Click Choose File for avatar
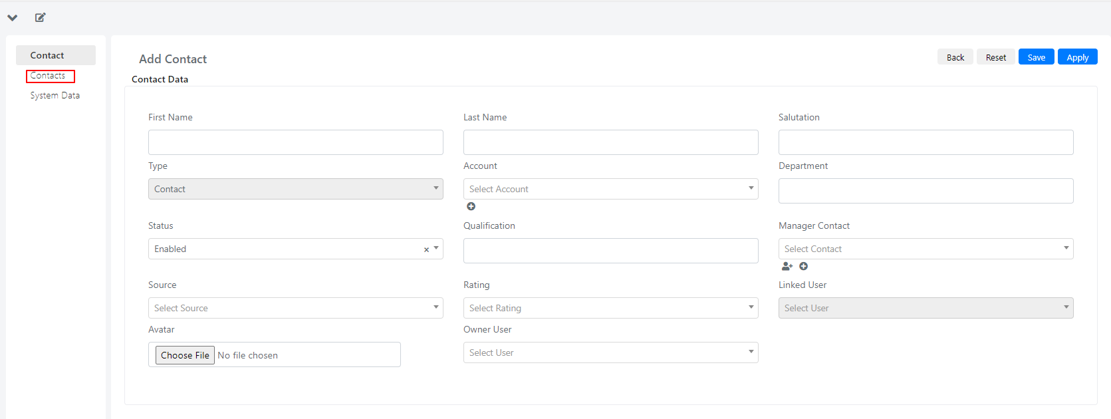This screenshot has height=419, width=1111. pos(185,355)
